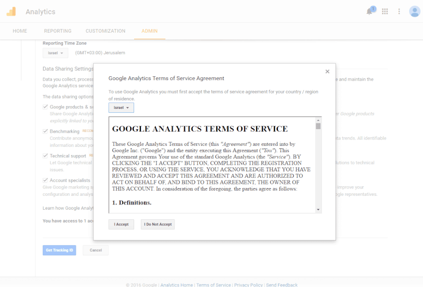The width and height of the screenshot is (423, 287).
Task: Go to the Customization tab
Action: coord(105,31)
